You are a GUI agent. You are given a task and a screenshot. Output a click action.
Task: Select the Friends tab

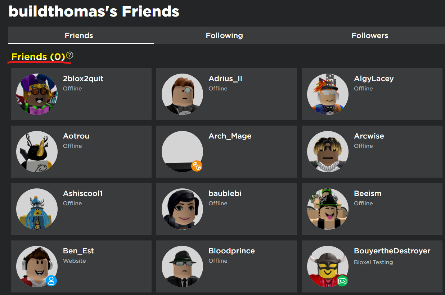pos(79,35)
